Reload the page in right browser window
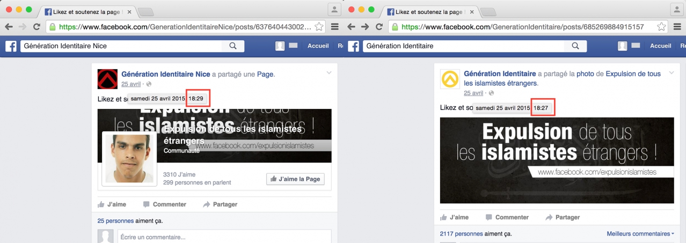This screenshot has width=686, height=243. click(379, 26)
